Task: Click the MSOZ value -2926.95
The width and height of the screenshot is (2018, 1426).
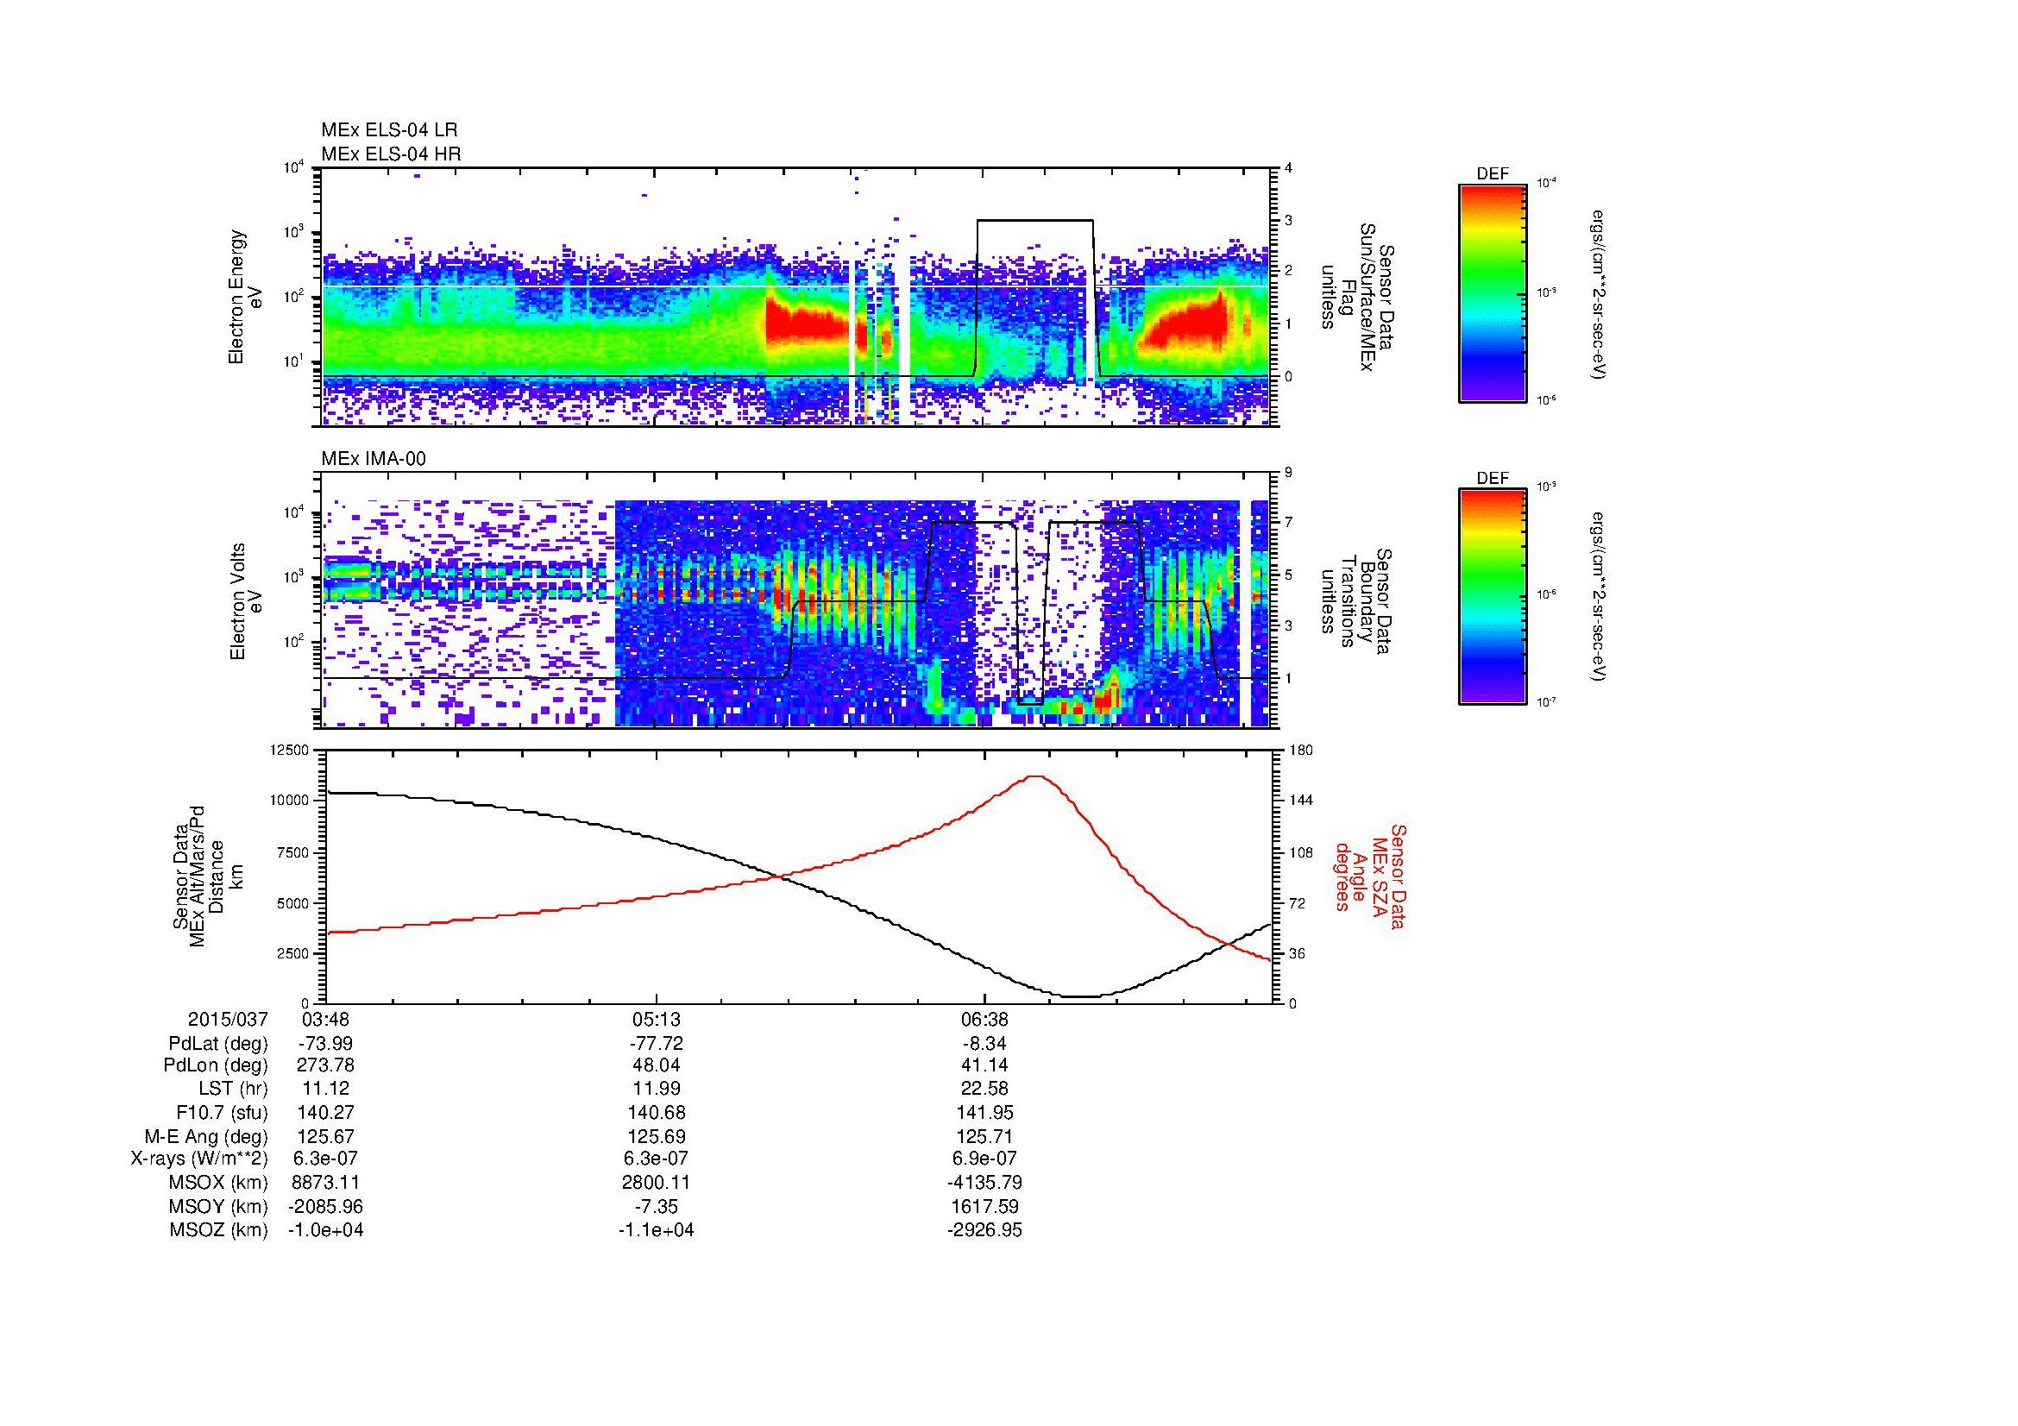Action: (x=984, y=1230)
